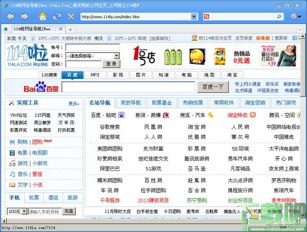Screen dimensions: 307x232
Task: Click the 充值 recharge button
Action: [69, 212]
